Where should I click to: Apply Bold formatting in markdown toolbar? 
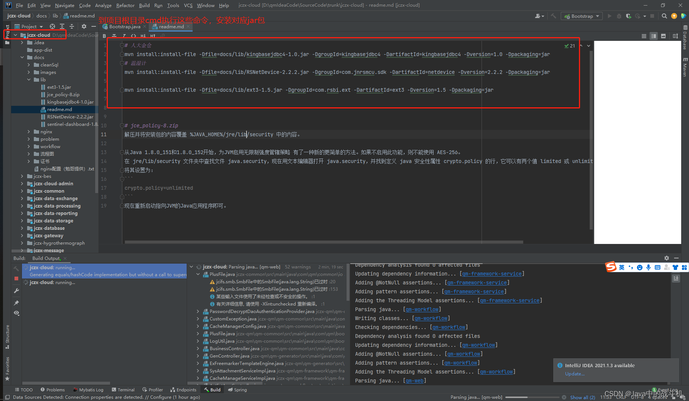click(104, 36)
